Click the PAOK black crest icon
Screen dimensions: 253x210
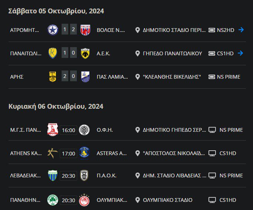coord(84,175)
